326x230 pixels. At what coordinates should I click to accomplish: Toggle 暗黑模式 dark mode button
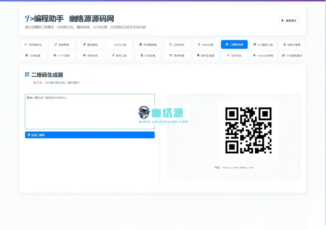tap(289, 20)
